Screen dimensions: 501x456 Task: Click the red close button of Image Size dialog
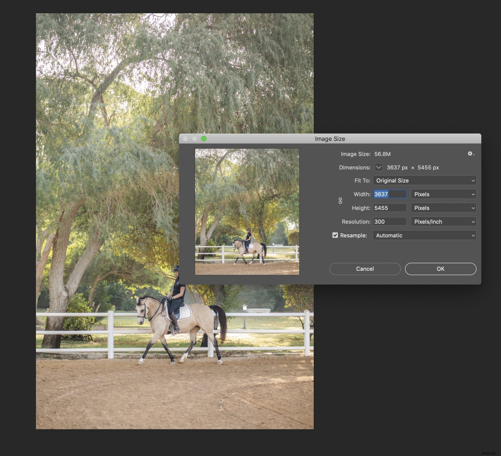[x=186, y=138]
